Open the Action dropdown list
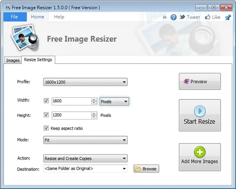The image size is (236, 189). [85, 158]
